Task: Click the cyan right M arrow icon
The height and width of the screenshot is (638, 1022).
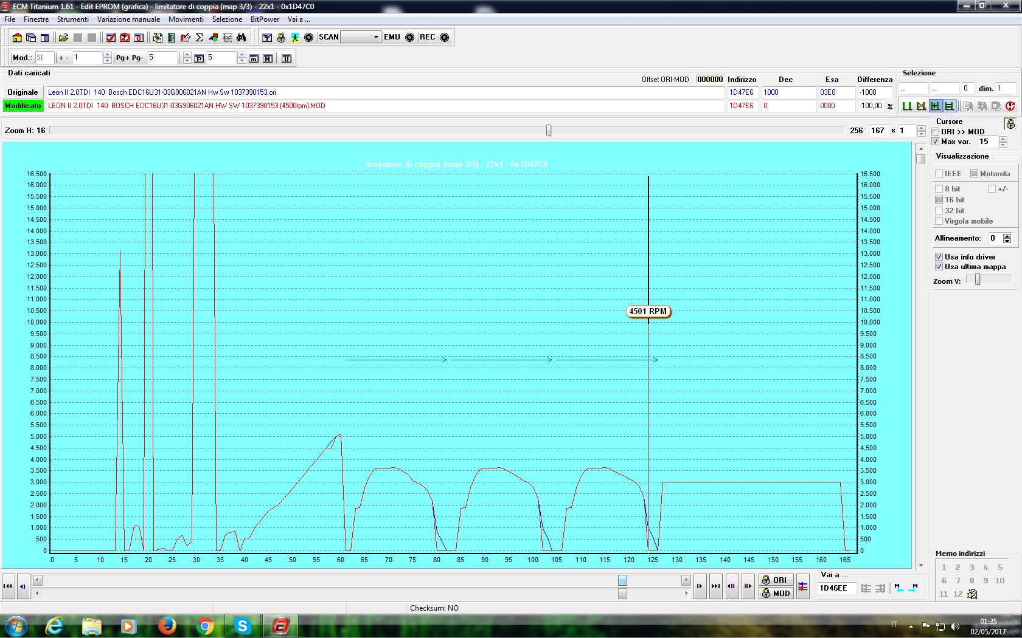Action: [x=913, y=588]
